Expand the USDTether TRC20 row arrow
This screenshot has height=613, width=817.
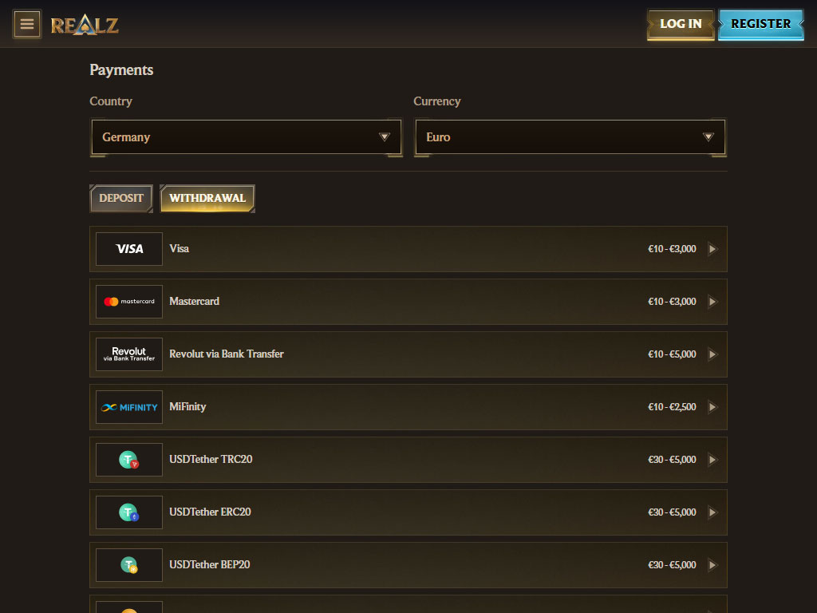click(712, 460)
